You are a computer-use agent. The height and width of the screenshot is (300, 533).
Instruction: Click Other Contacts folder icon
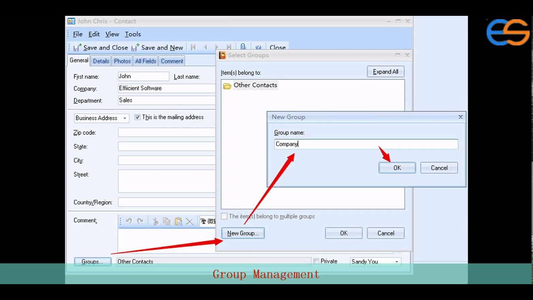(x=227, y=85)
